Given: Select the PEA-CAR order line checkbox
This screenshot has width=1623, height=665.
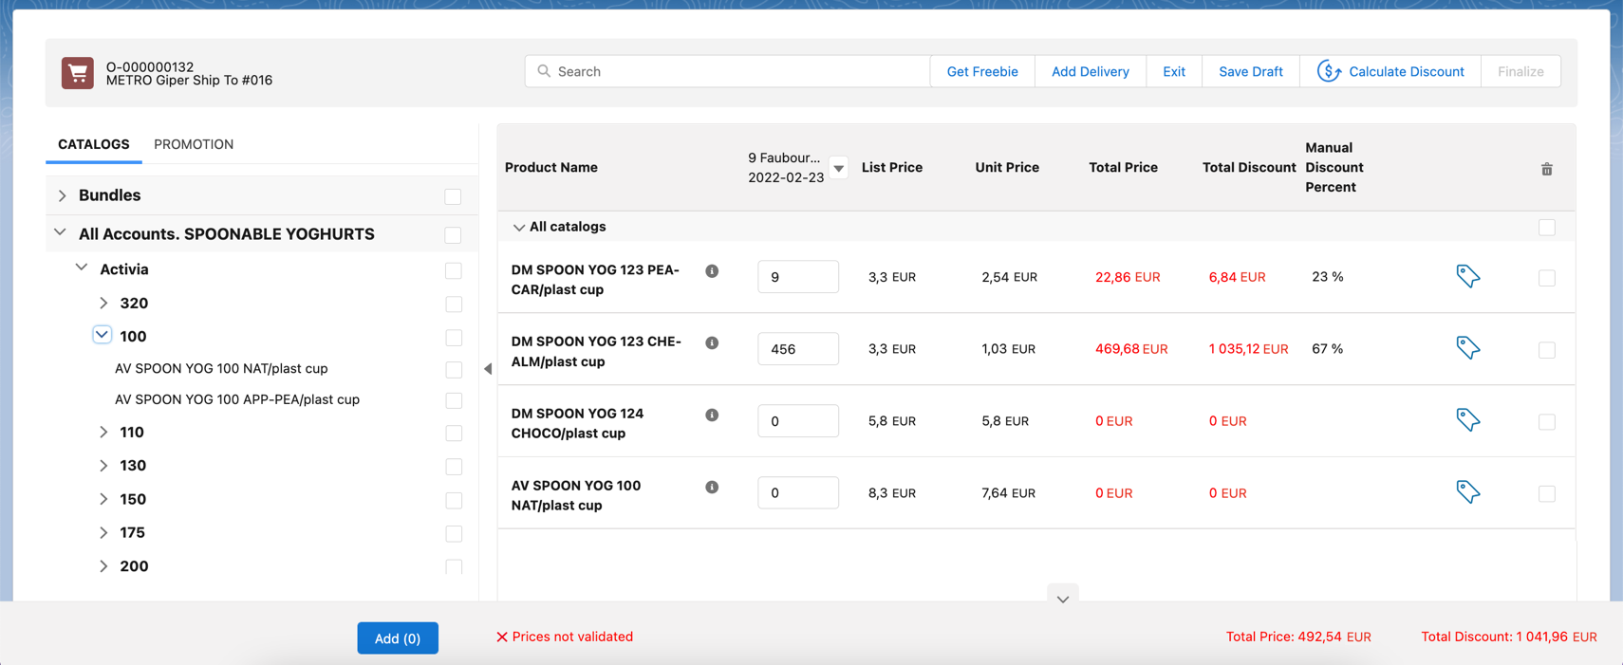Looking at the screenshot, I should pyautogui.click(x=1547, y=278).
